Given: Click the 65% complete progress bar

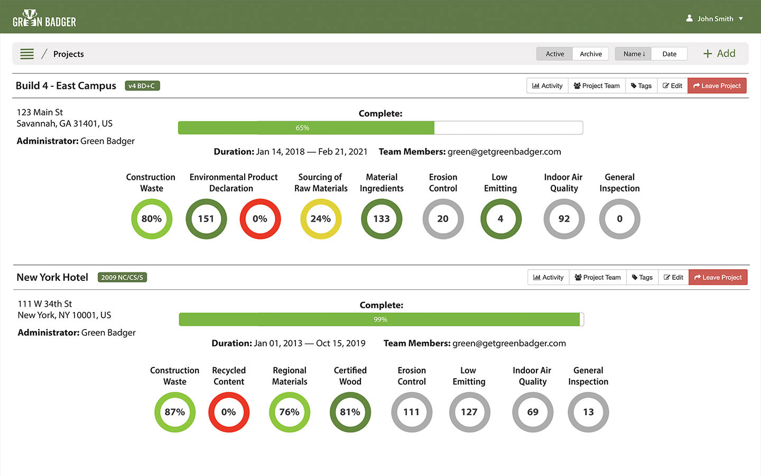Looking at the screenshot, I should click(380, 127).
